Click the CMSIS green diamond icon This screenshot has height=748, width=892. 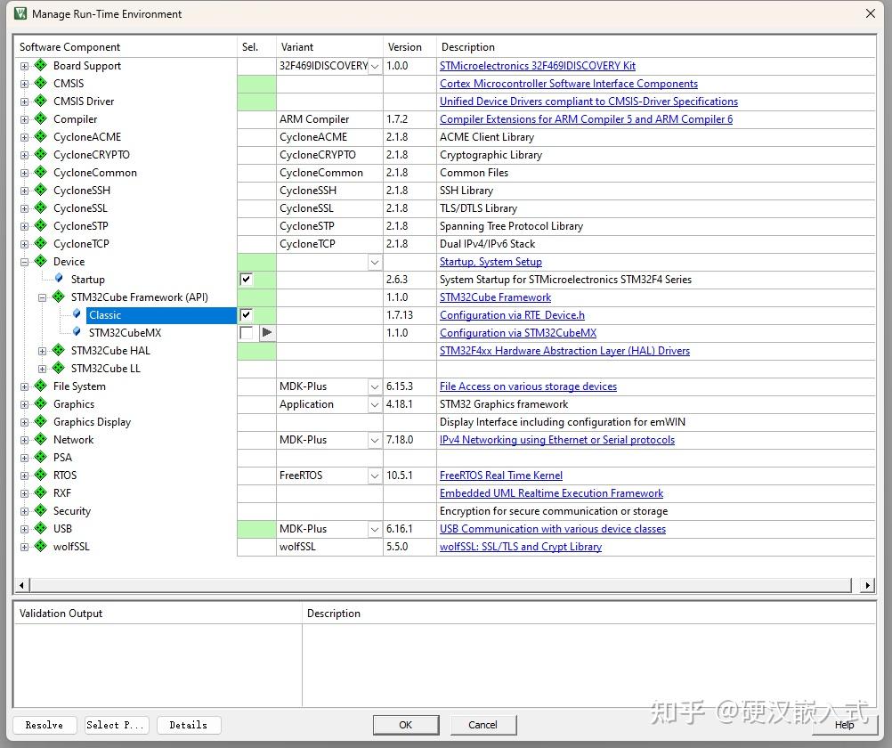coord(40,83)
